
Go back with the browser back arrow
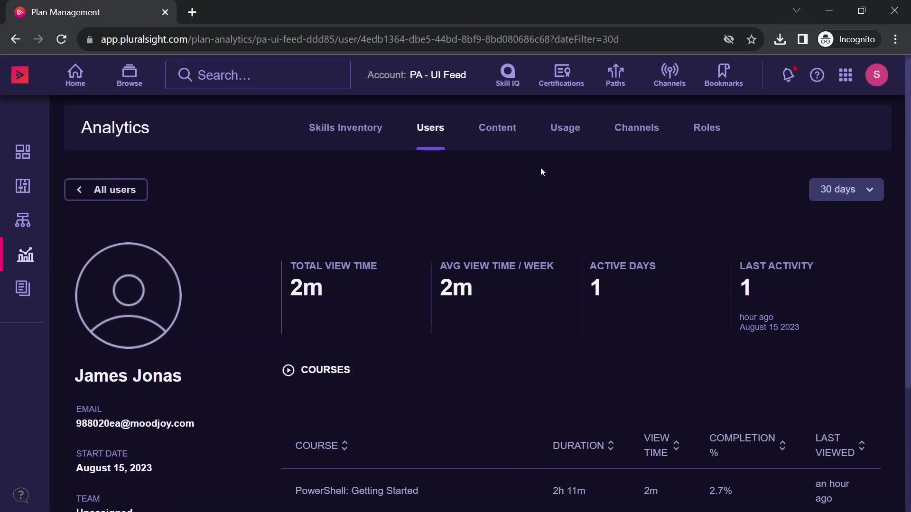pos(16,39)
